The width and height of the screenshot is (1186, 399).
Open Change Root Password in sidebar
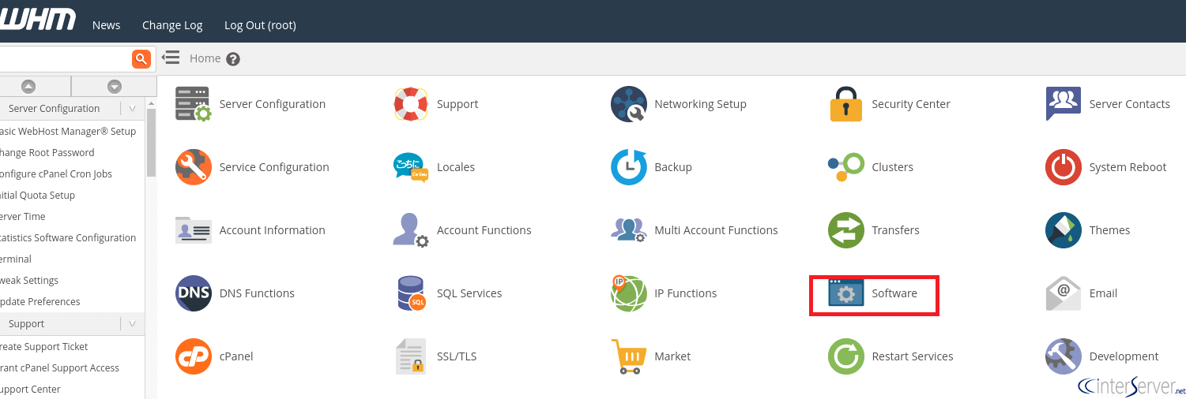click(x=47, y=153)
